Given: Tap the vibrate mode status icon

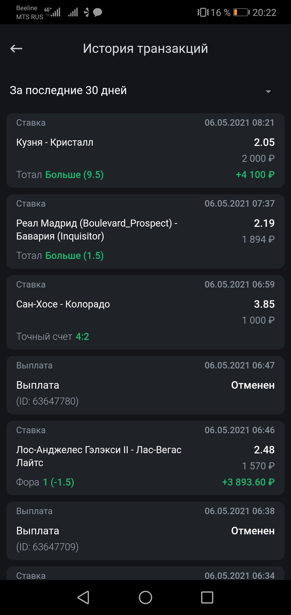Looking at the screenshot, I should click(203, 12).
